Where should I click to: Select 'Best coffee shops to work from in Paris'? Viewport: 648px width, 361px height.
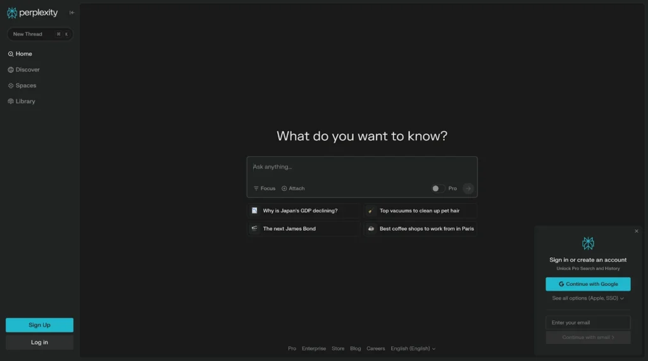tap(420, 229)
